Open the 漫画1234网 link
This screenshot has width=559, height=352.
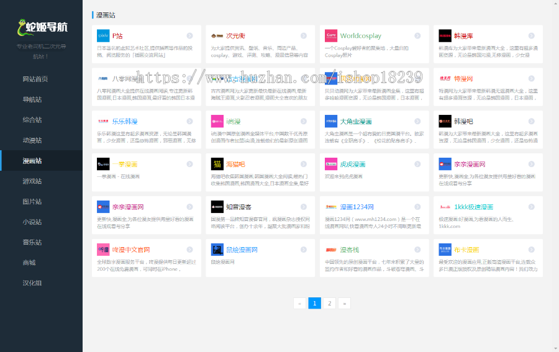point(357,207)
